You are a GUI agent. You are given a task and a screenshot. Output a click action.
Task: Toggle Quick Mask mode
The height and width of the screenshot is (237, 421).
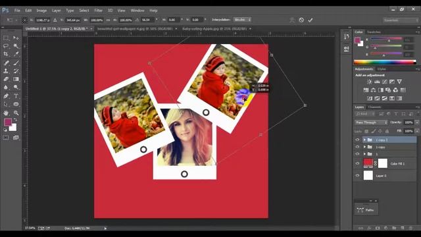click(6, 138)
